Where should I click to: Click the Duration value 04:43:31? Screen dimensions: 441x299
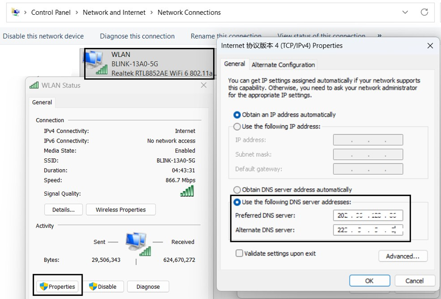pos(184,171)
